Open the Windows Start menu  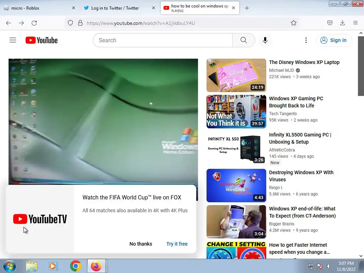[9, 266]
